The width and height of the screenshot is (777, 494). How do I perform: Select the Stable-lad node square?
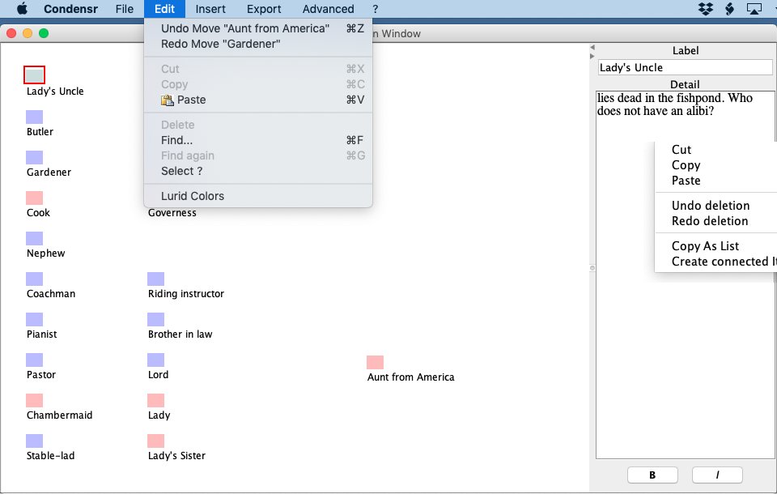click(x=34, y=441)
